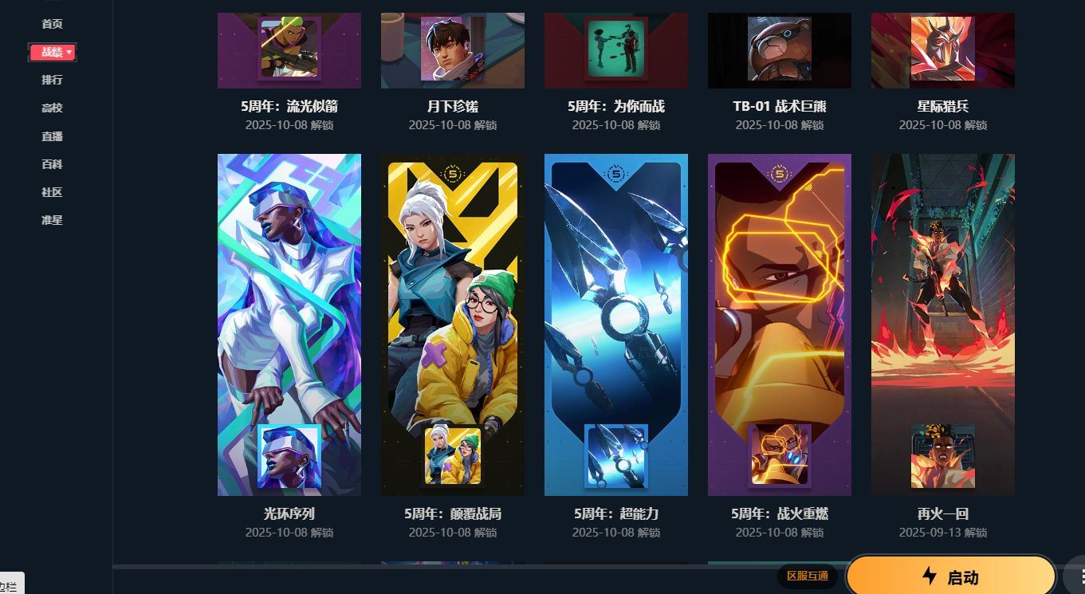
Task: Open the menu icon beside 启动
Action: 1077,576
